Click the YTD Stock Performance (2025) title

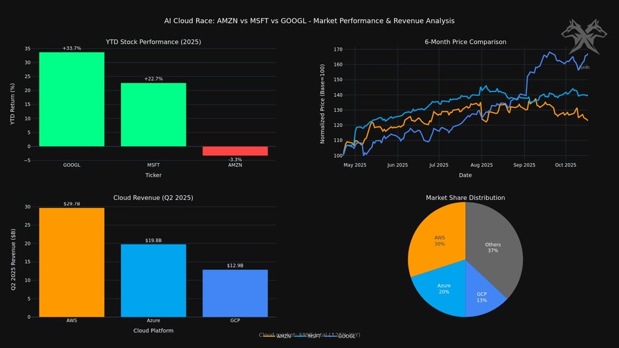tap(153, 42)
